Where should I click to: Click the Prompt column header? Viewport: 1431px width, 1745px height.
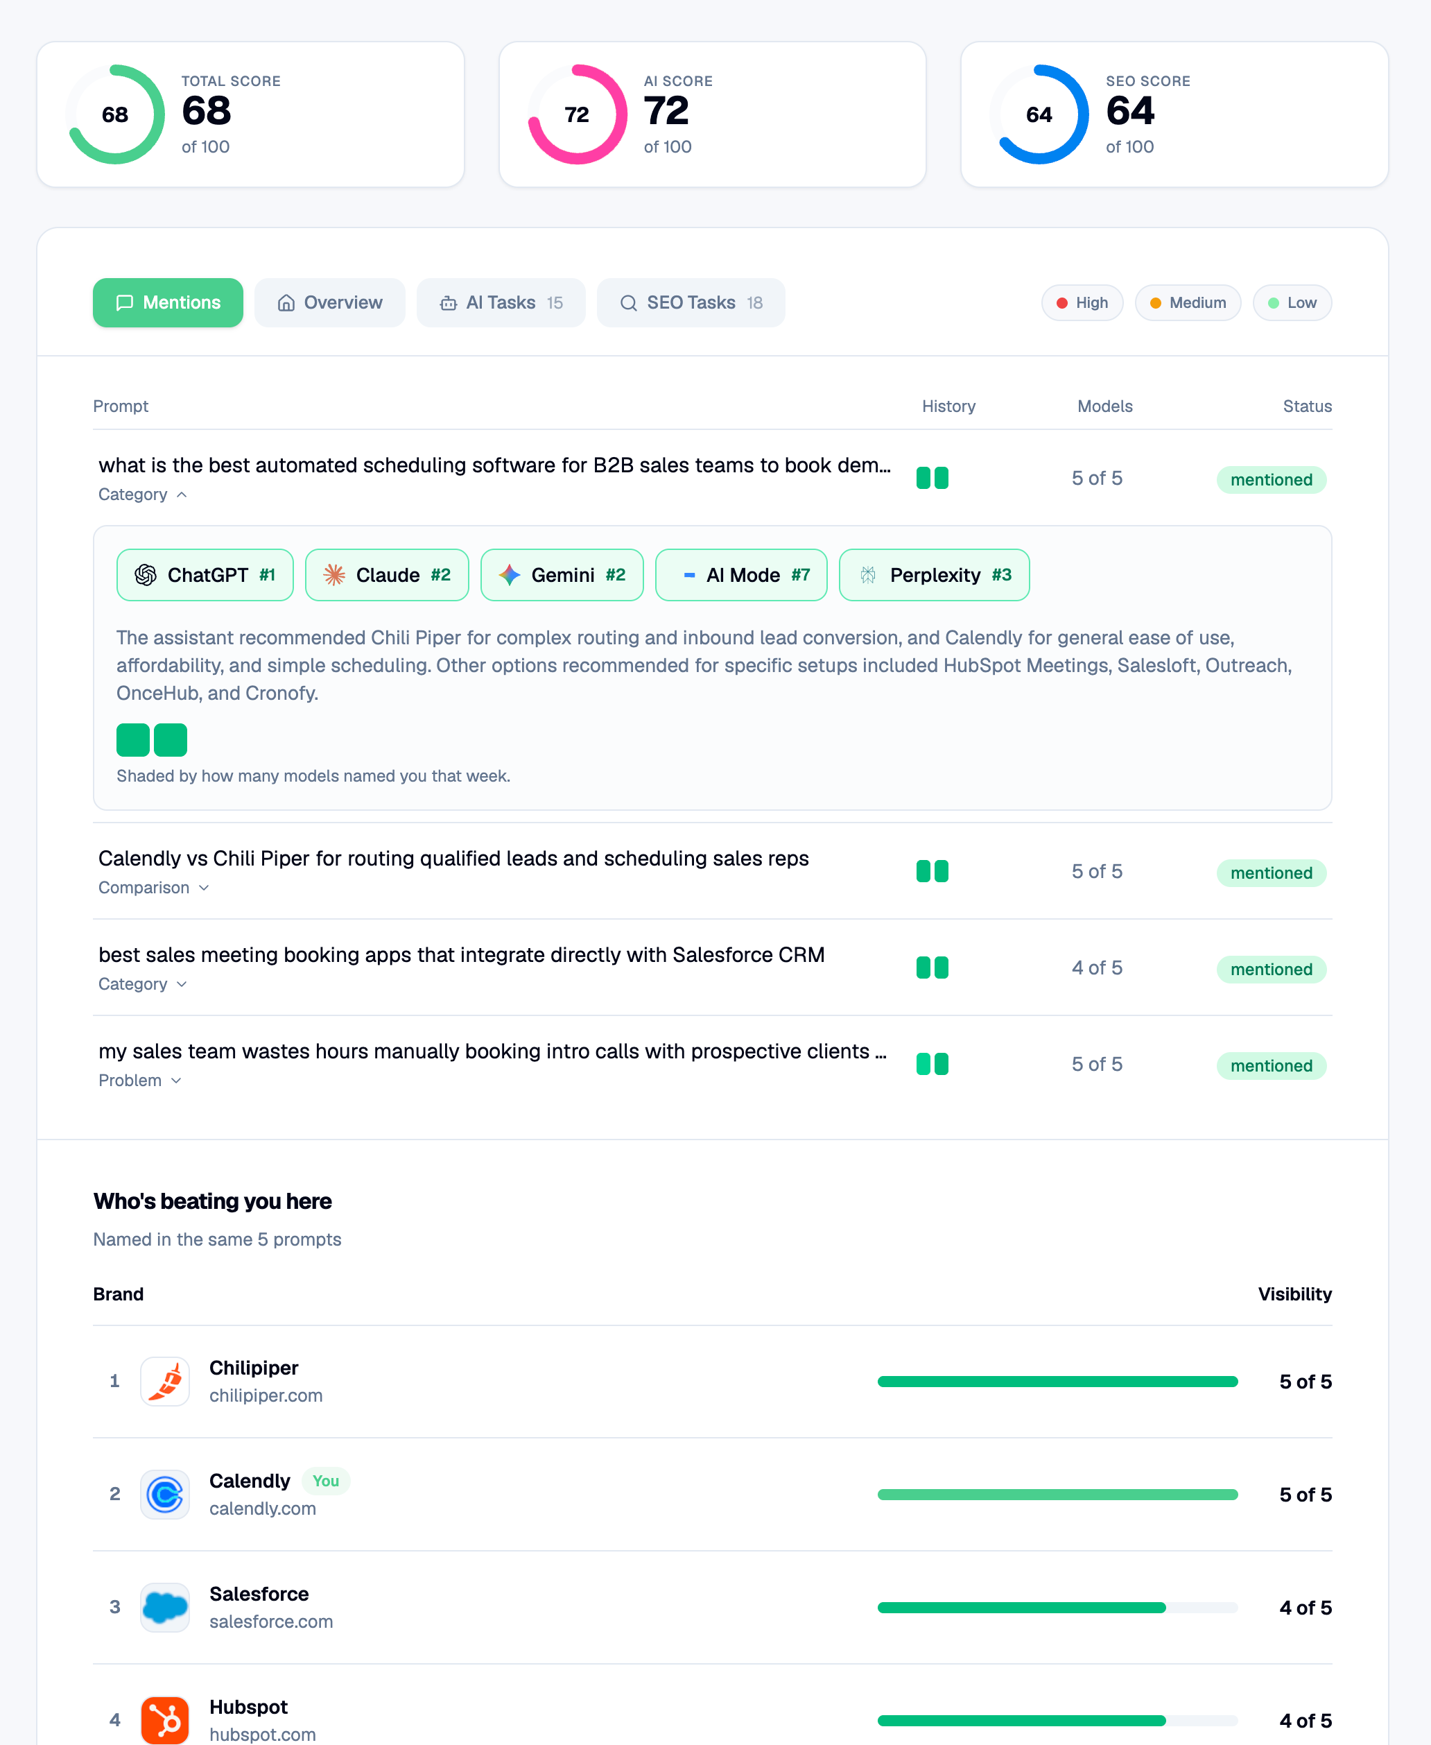pos(121,406)
